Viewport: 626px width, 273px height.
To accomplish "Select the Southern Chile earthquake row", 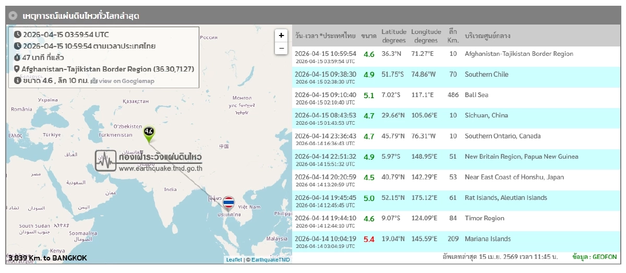I will 455,77.
